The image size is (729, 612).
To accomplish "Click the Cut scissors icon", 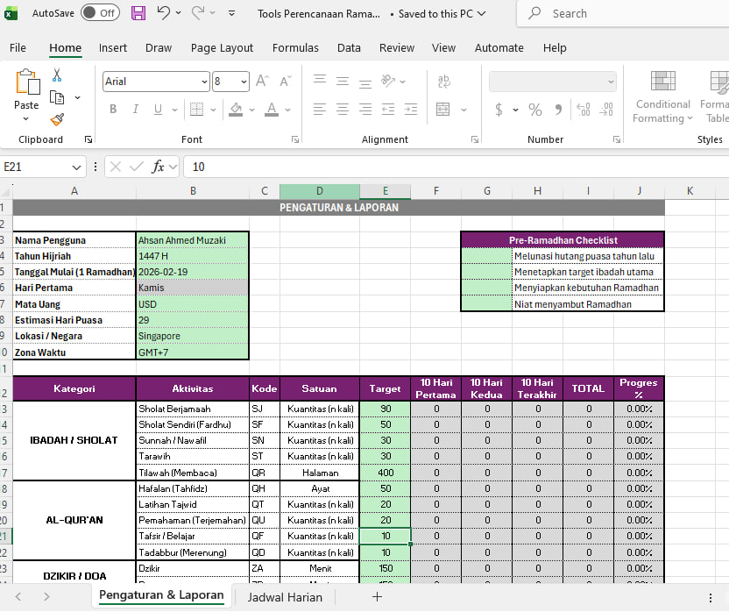I will (x=57, y=75).
